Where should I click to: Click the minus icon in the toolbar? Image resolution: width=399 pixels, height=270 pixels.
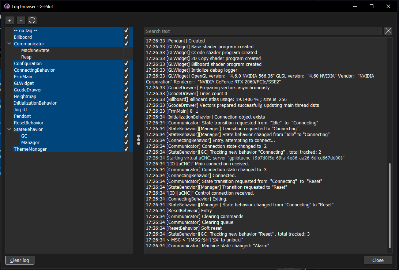(x=21, y=20)
